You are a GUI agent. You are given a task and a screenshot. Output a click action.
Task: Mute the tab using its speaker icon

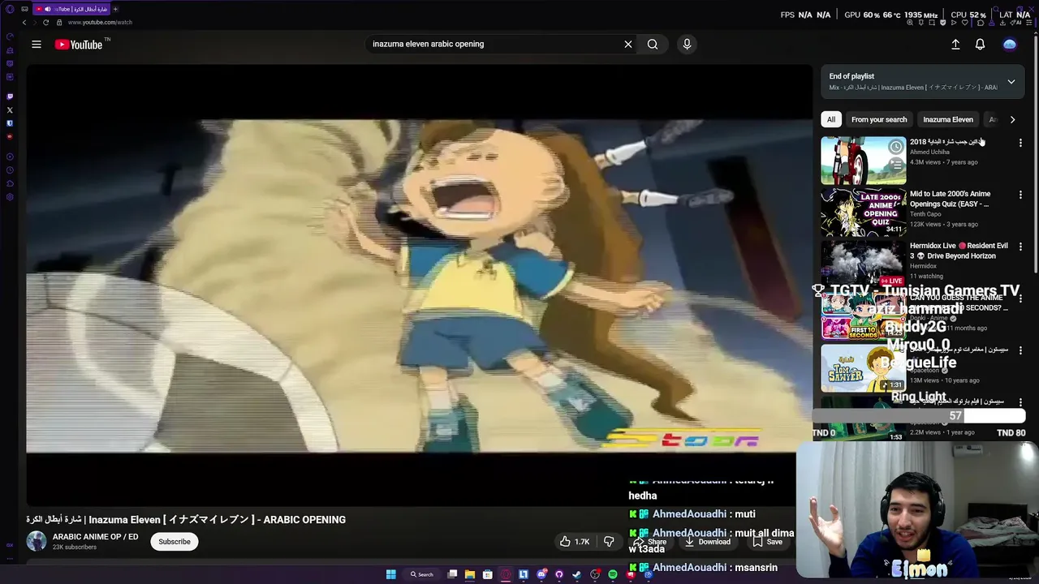pos(48,9)
